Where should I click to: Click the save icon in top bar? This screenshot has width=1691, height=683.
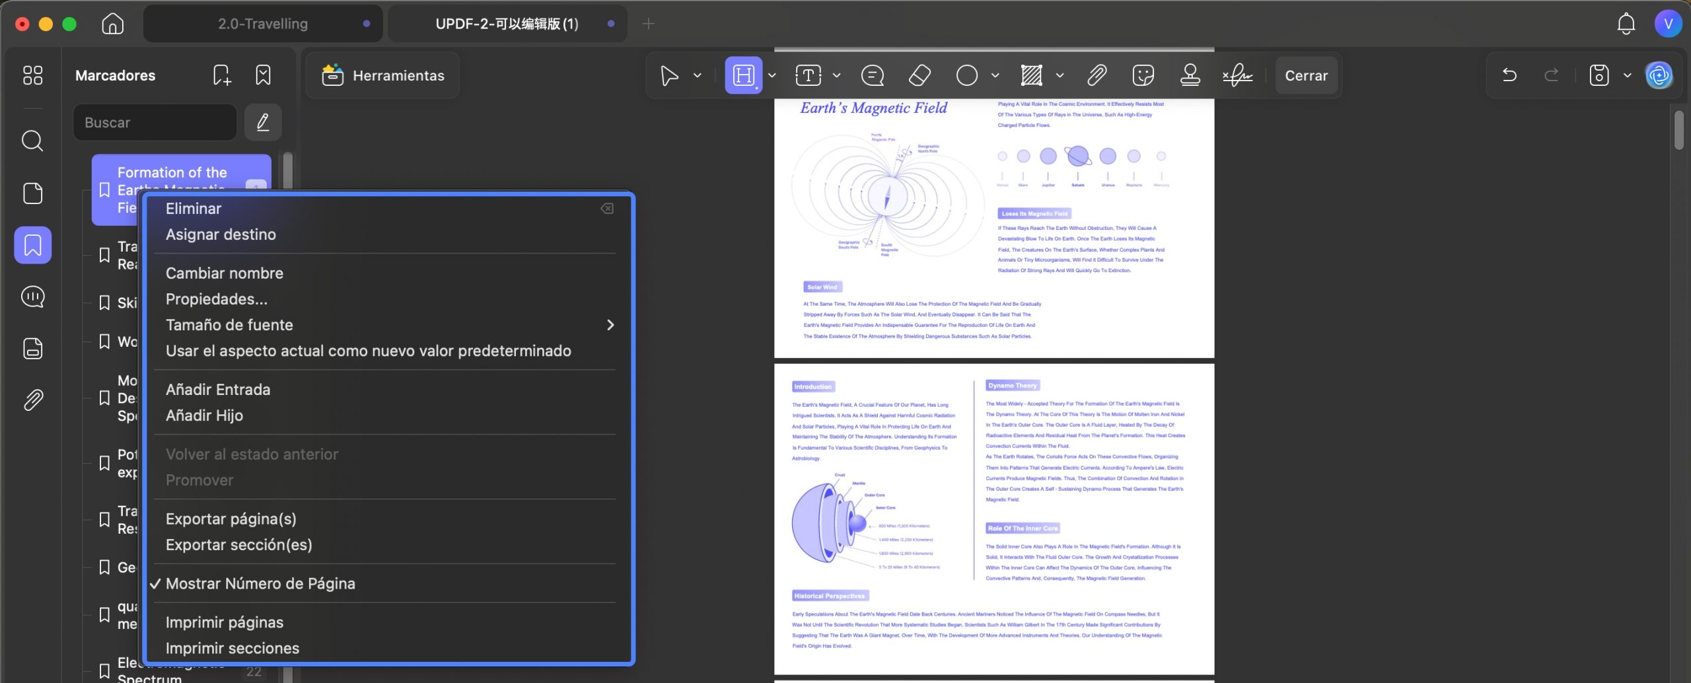point(1599,75)
